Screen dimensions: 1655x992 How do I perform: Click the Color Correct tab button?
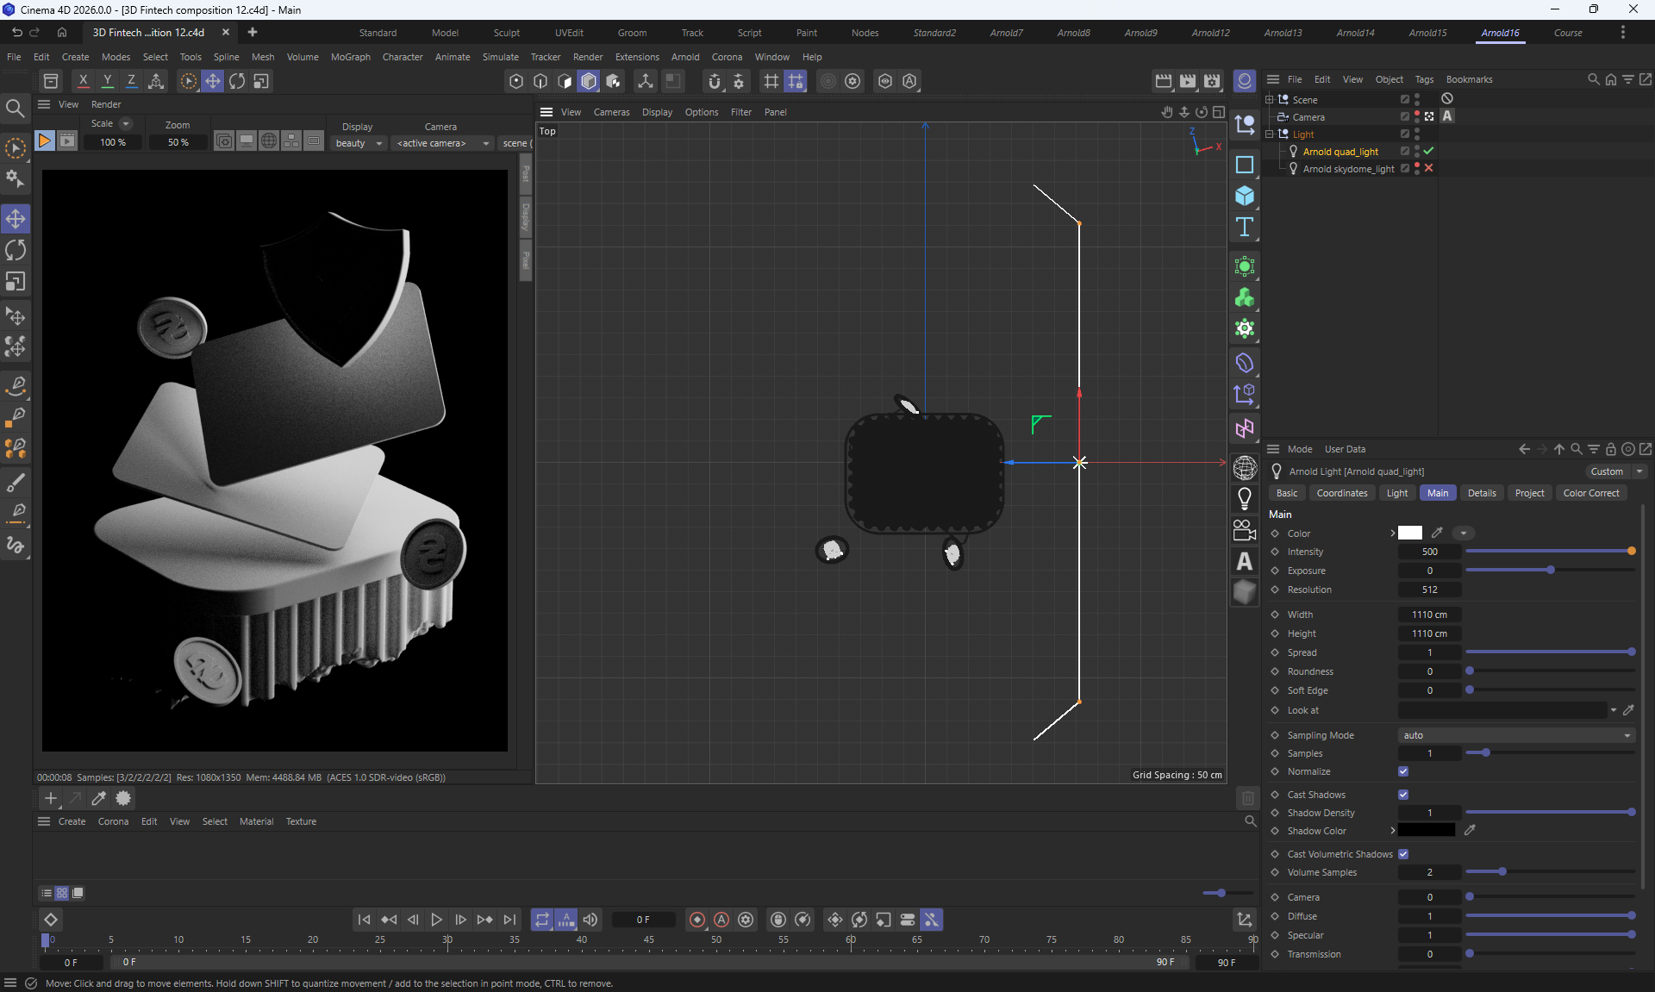(1590, 493)
